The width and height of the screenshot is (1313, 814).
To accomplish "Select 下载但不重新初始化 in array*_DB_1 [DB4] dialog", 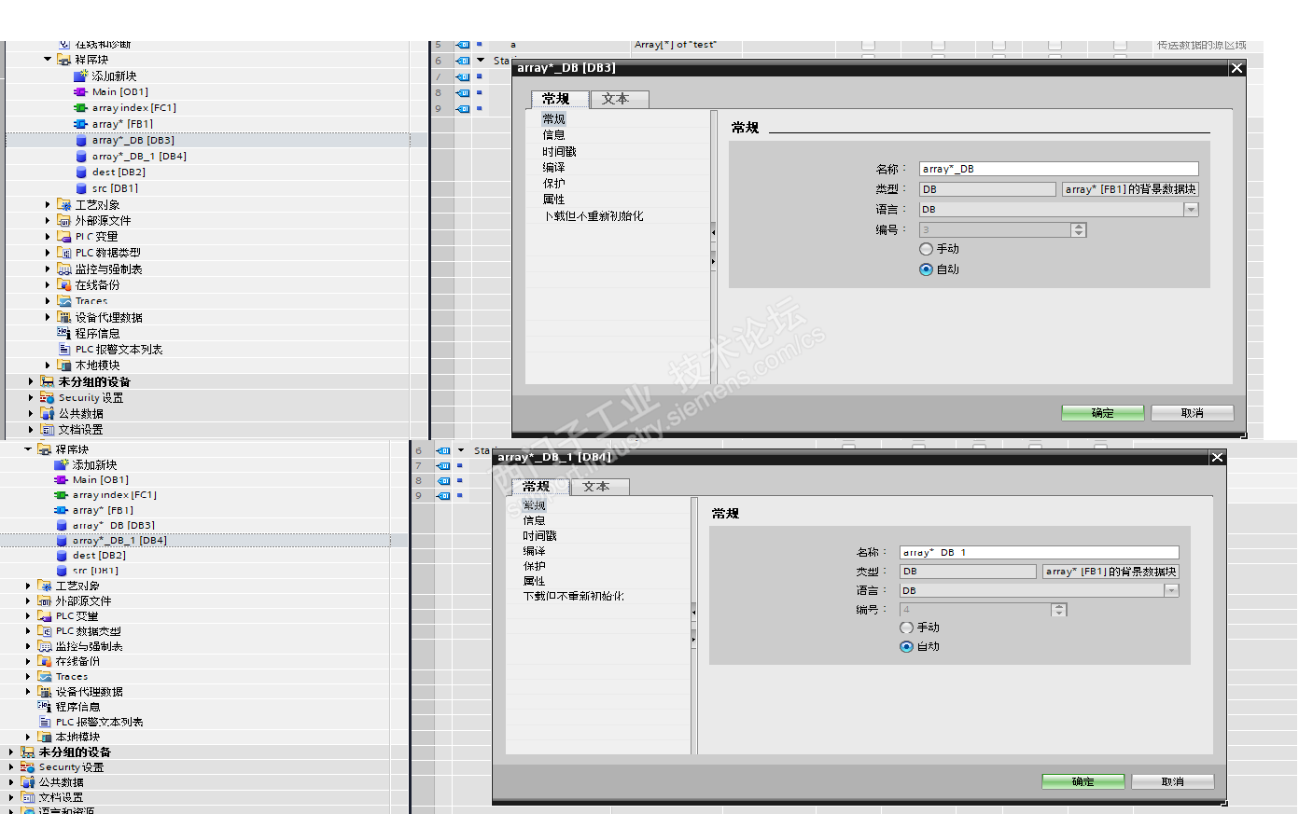I will point(574,596).
